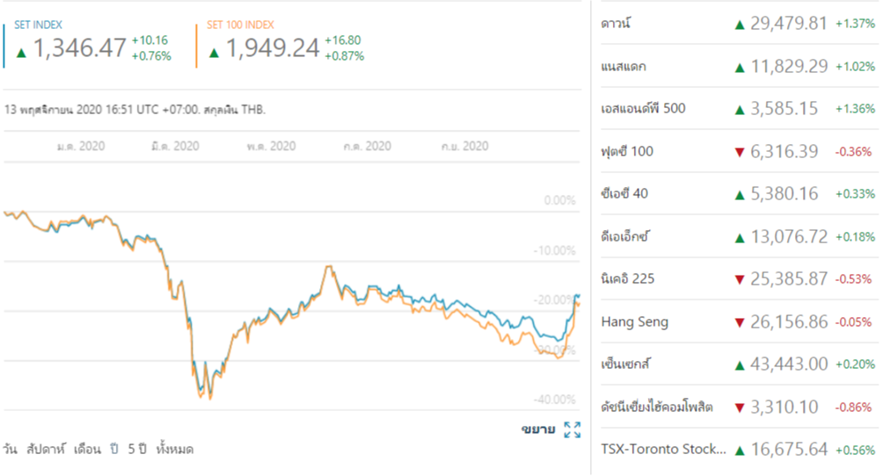Open the เอสแอนด์พี 500 index entry

642,109
